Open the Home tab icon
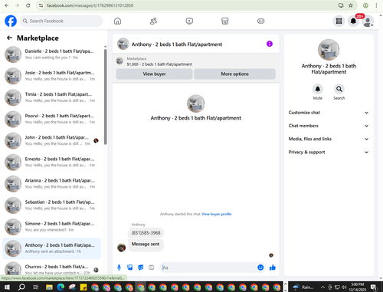The width and height of the screenshot is (383, 292). [117, 21]
